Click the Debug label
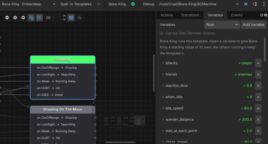268x144 pixels. coord(148,4)
